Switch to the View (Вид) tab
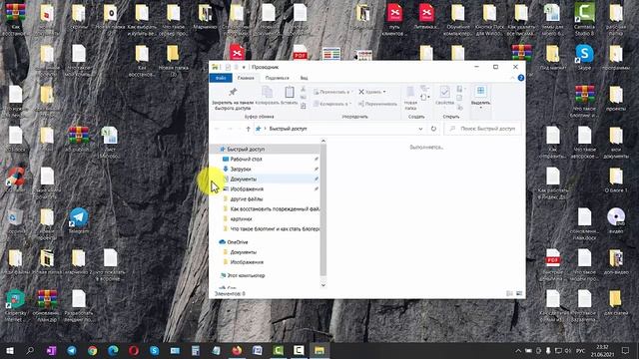This screenshot has width=639, height=359. coord(304,78)
